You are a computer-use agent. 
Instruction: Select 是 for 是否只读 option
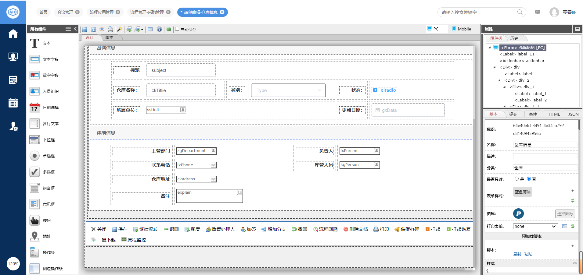click(x=516, y=179)
